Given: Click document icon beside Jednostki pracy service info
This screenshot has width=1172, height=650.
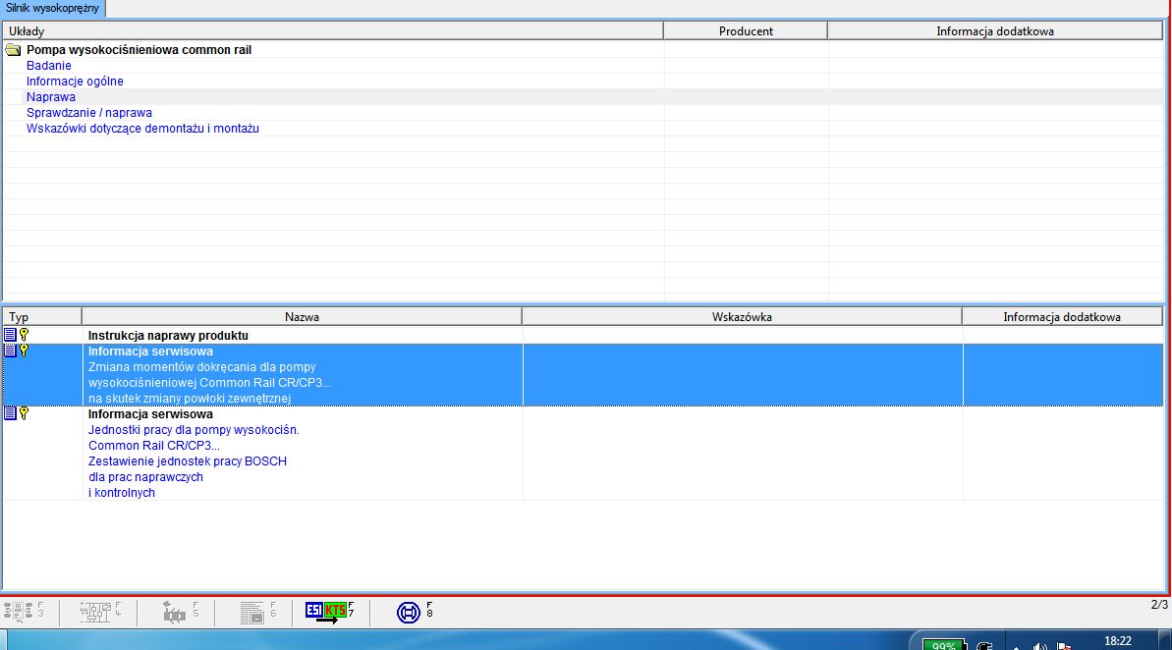Looking at the screenshot, I should (10, 413).
